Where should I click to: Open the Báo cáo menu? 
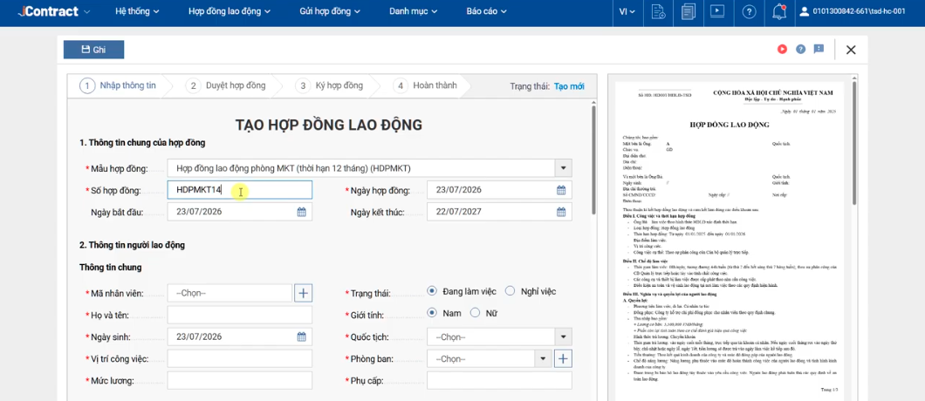pyautogui.click(x=486, y=11)
